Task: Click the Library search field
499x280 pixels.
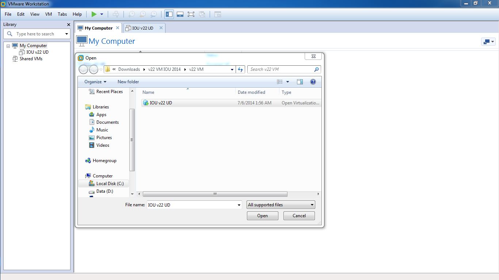Action: click(x=37, y=34)
